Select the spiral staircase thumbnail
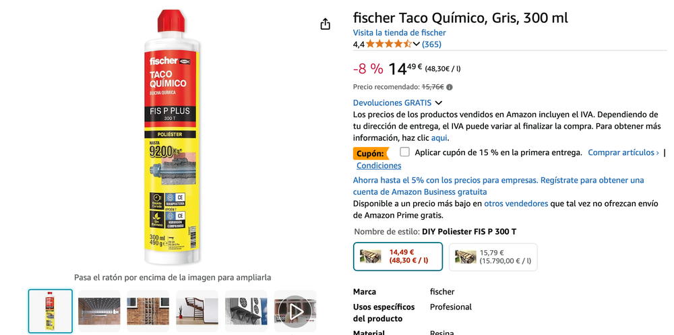This screenshot has width=674, height=335. (197, 311)
